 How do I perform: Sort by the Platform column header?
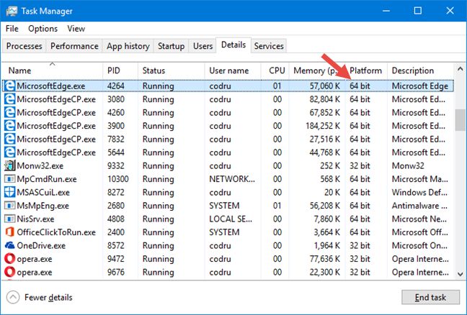point(366,70)
